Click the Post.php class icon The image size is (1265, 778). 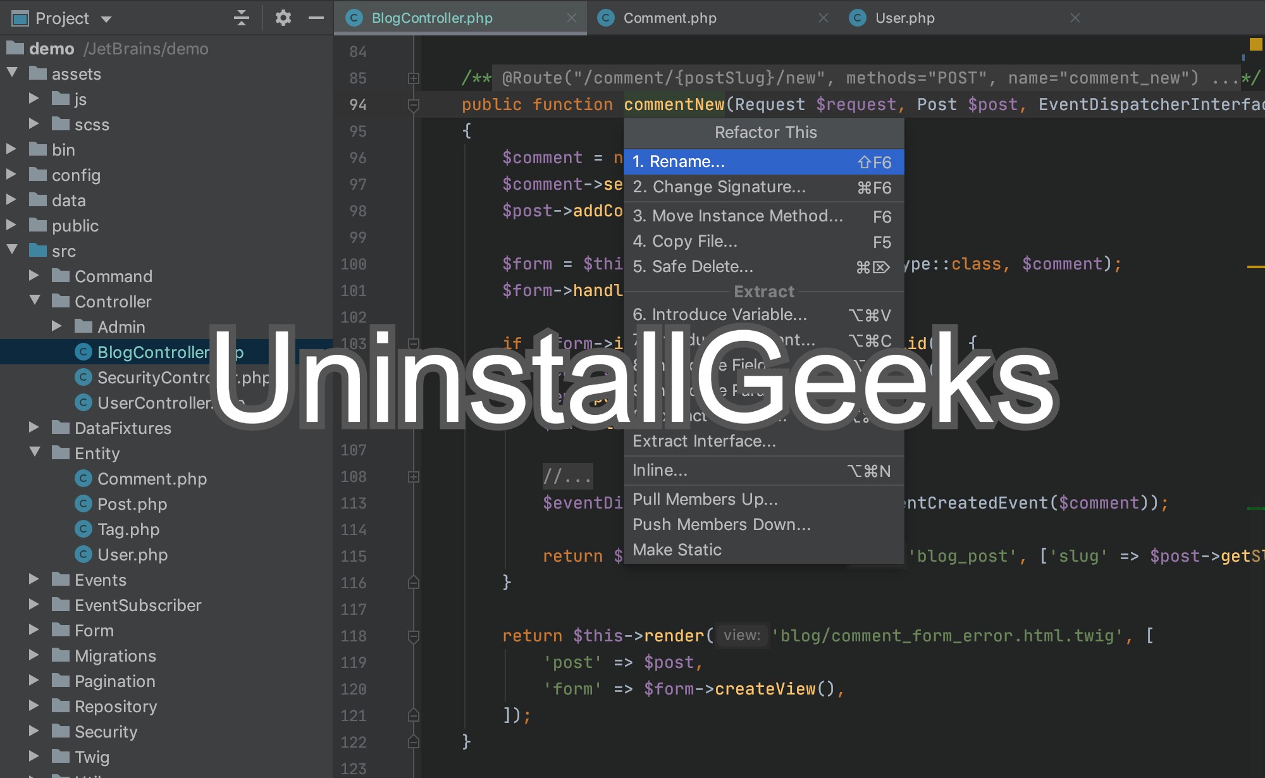[x=83, y=503]
